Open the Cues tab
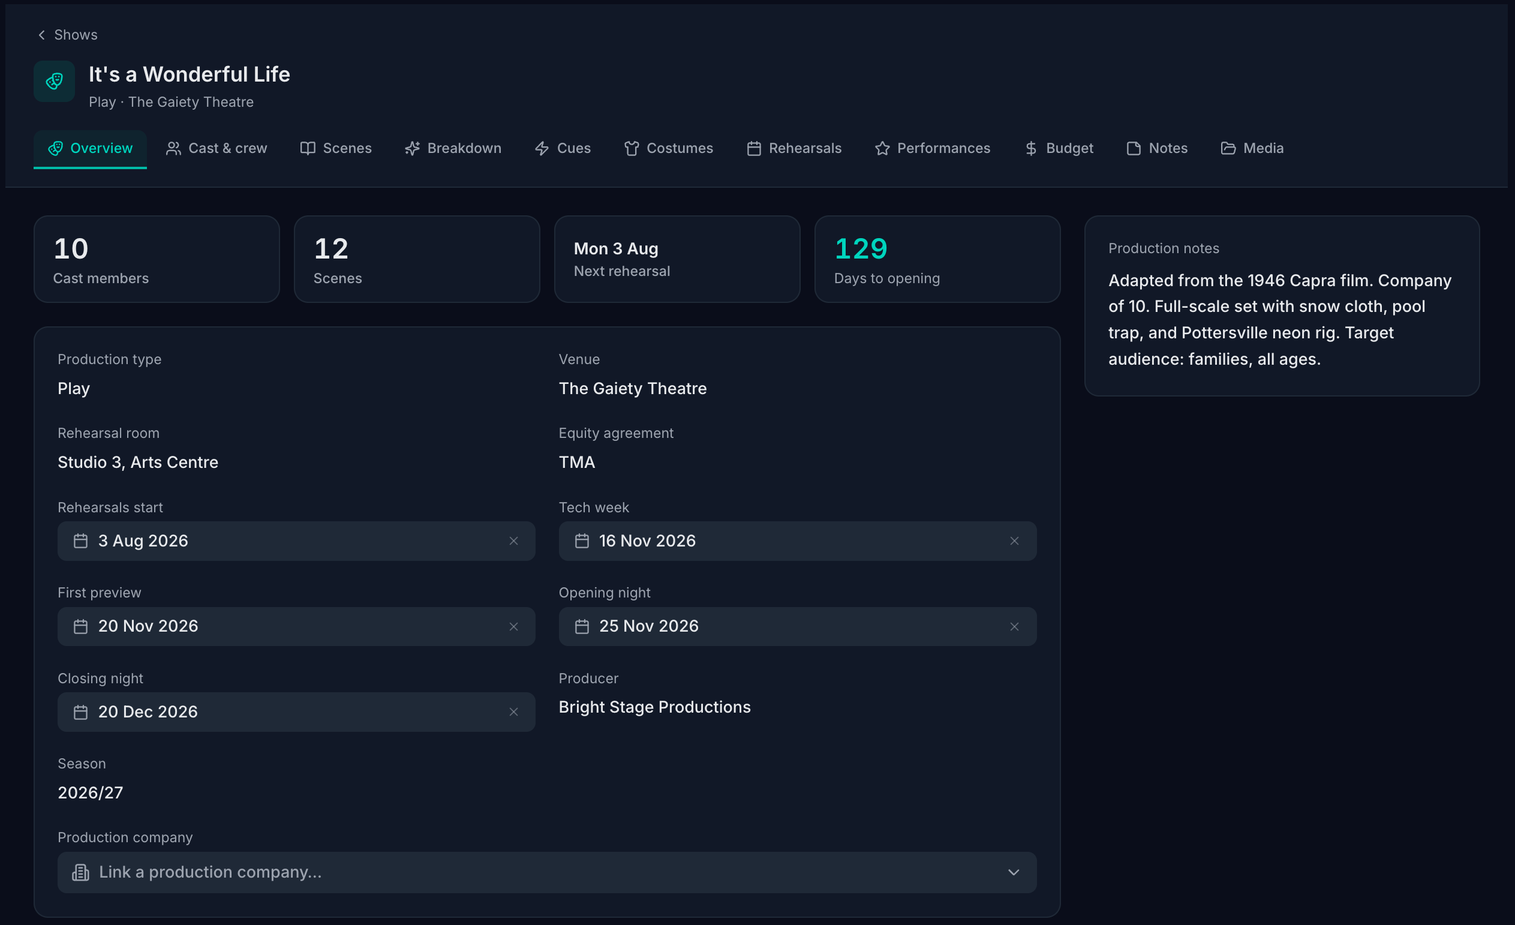 562,148
